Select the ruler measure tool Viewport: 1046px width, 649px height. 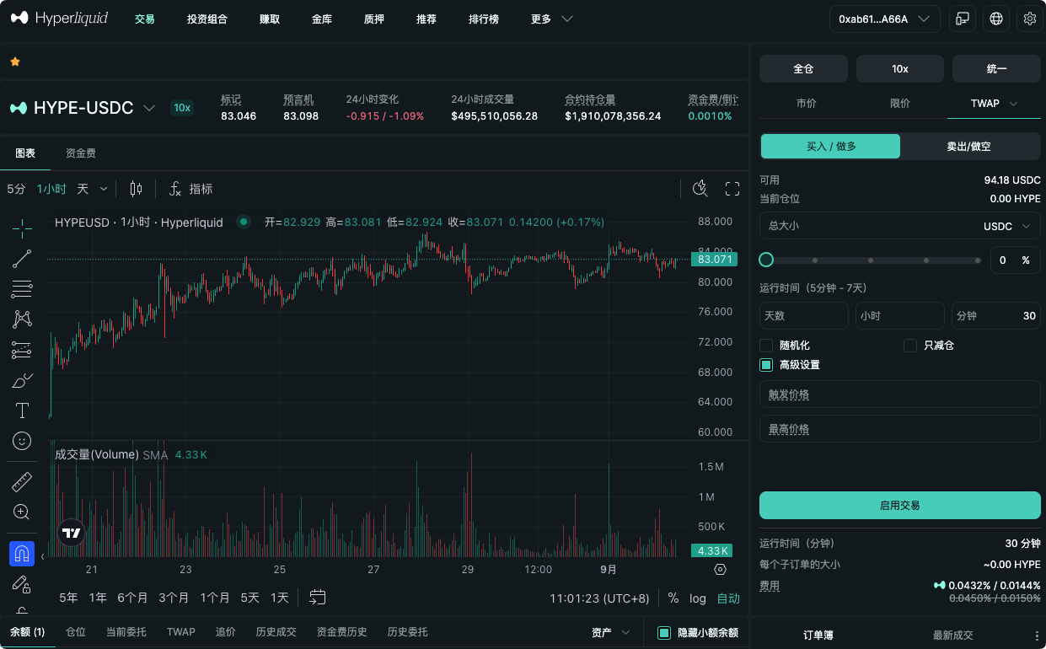point(22,482)
